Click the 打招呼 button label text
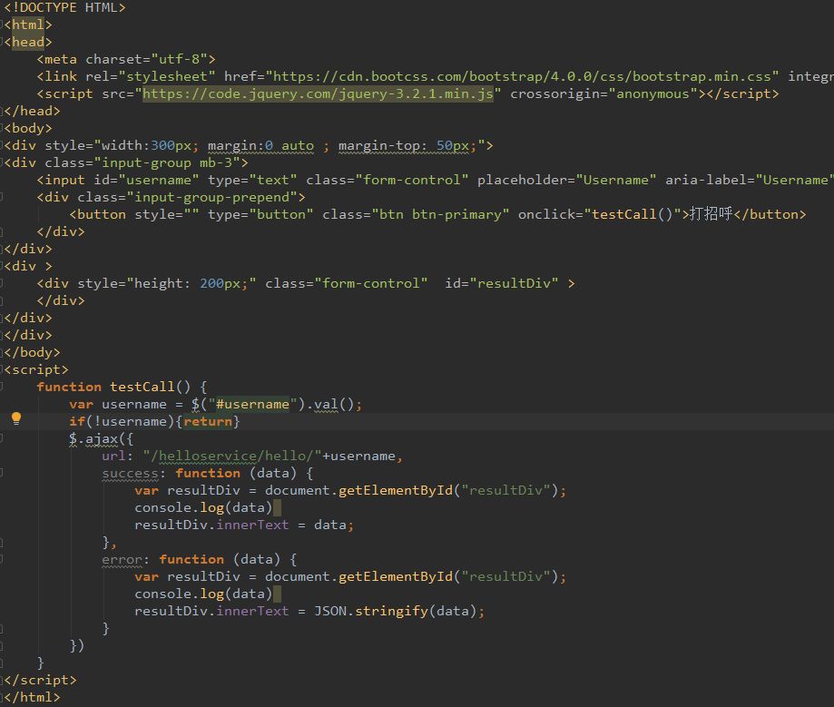This screenshot has height=707, width=834. 711,214
